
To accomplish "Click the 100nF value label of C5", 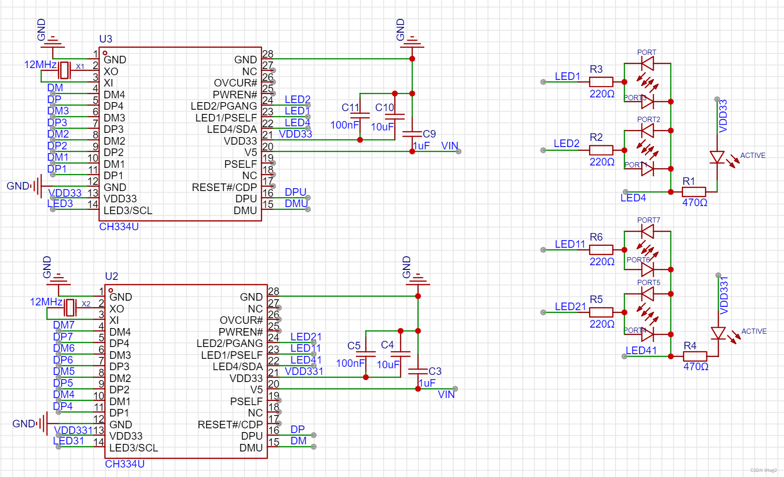I will [x=350, y=363].
